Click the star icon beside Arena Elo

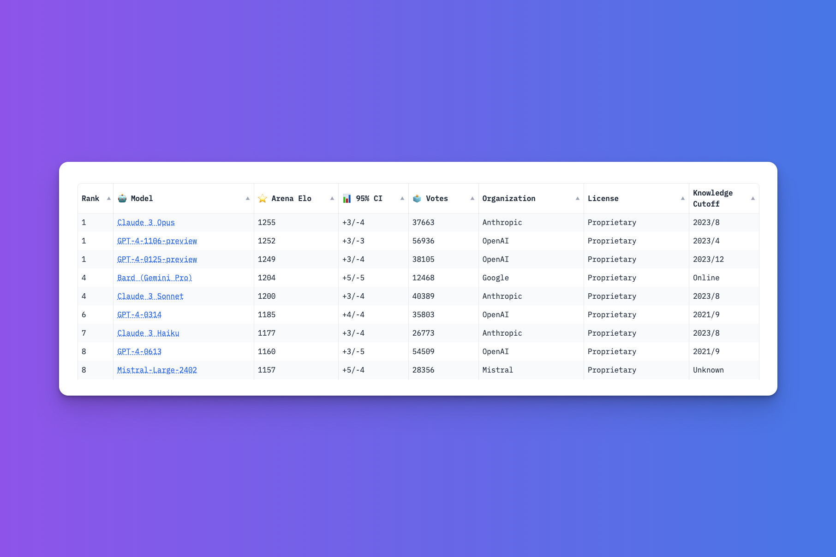click(263, 198)
